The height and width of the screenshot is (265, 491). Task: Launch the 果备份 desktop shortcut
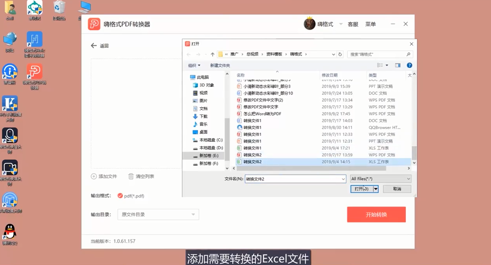pyautogui.click(x=10, y=74)
